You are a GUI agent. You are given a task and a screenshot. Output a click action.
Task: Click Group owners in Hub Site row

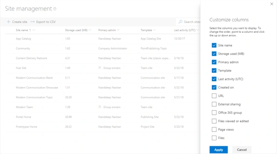click(112, 68)
